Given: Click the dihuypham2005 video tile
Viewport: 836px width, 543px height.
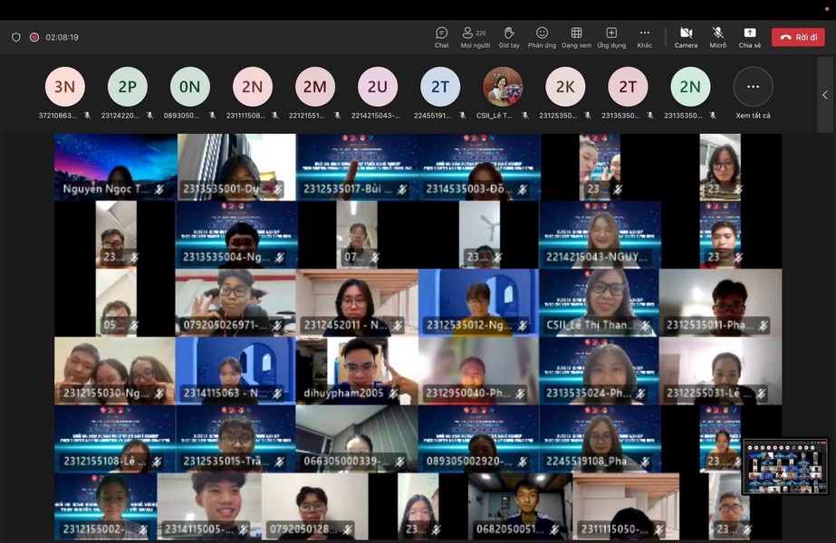Looking at the screenshot, I should pyautogui.click(x=357, y=370).
